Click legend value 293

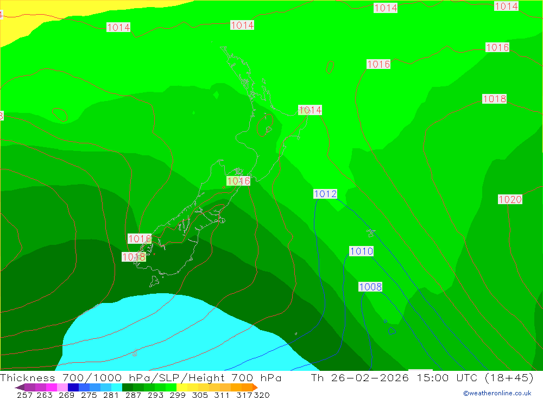(x=155, y=395)
